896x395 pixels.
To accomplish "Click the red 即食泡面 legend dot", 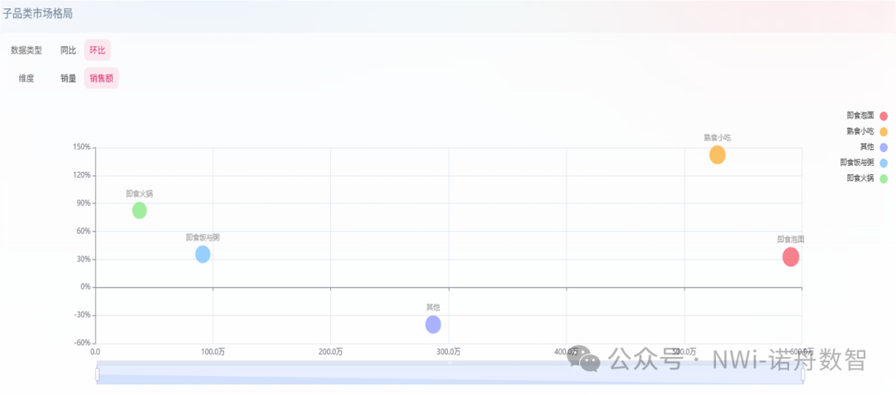I will 884,116.
